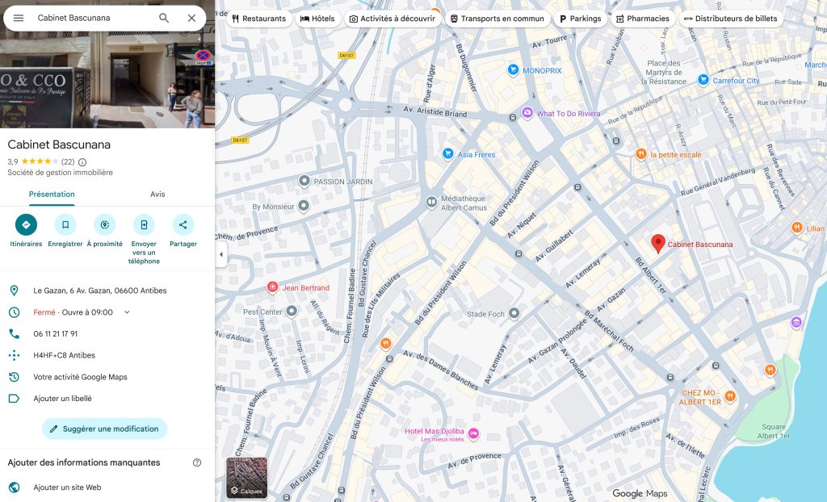Explore nearby places via À proximité icon
The width and height of the screenshot is (827, 502).
coord(104,224)
